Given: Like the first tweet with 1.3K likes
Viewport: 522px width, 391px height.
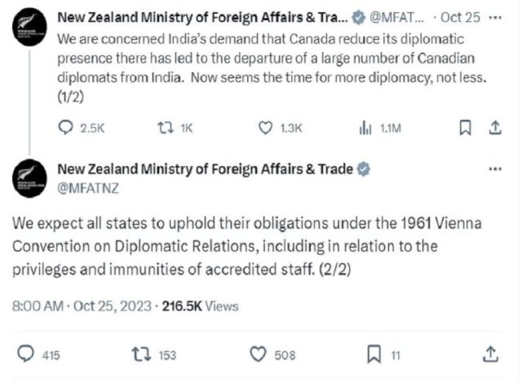Looking at the screenshot, I should pyautogui.click(x=265, y=129).
